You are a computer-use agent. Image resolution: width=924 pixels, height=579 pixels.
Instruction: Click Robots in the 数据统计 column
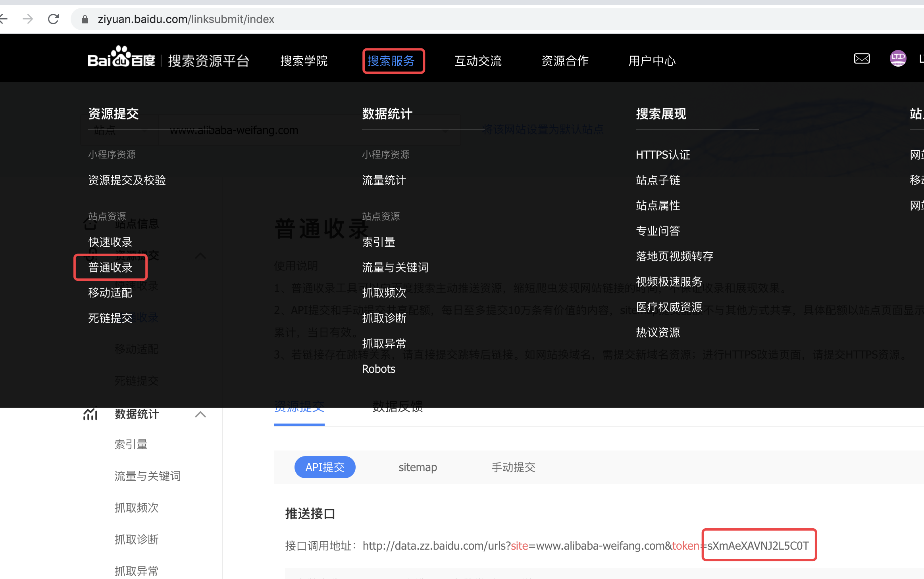379,369
